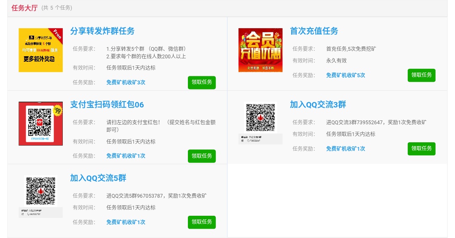Claim the 分享转发炸群任务 task with 领取任务
The width and height of the screenshot is (455, 238).
pyautogui.click(x=202, y=82)
